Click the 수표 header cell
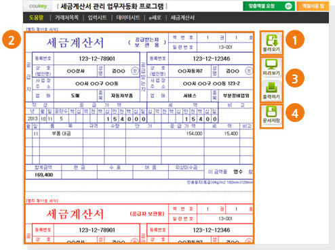 point(115,167)
